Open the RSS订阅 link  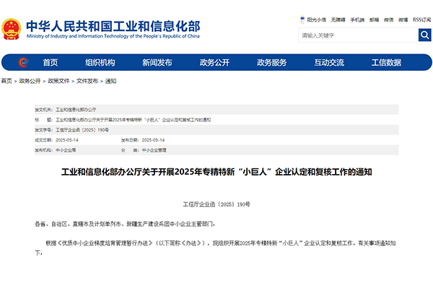click(x=421, y=20)
